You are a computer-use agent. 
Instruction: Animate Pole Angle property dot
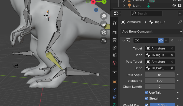178,75
